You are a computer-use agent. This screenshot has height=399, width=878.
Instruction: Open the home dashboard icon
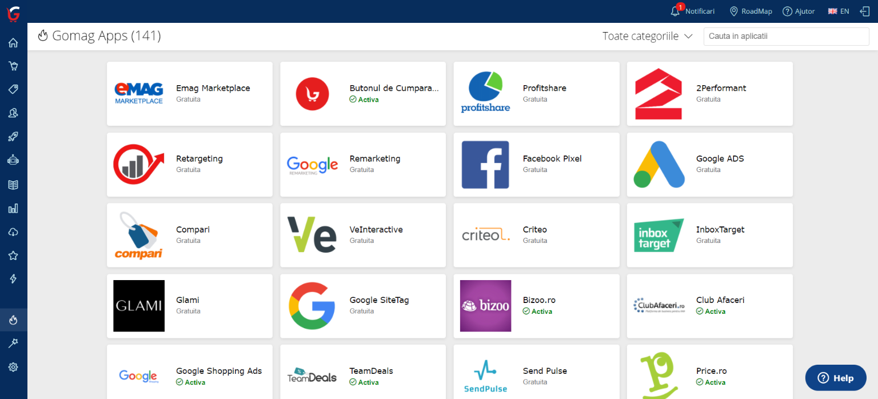[13, 43]
